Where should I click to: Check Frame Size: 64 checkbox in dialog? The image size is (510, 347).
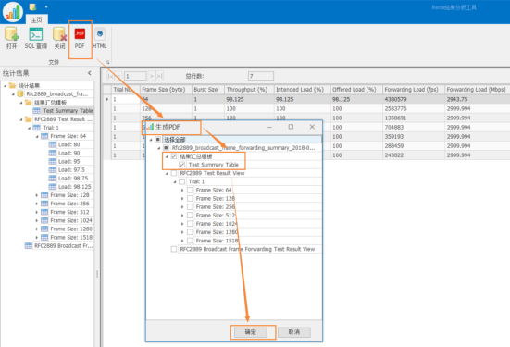pyautogui.click(x=190, y=191)
